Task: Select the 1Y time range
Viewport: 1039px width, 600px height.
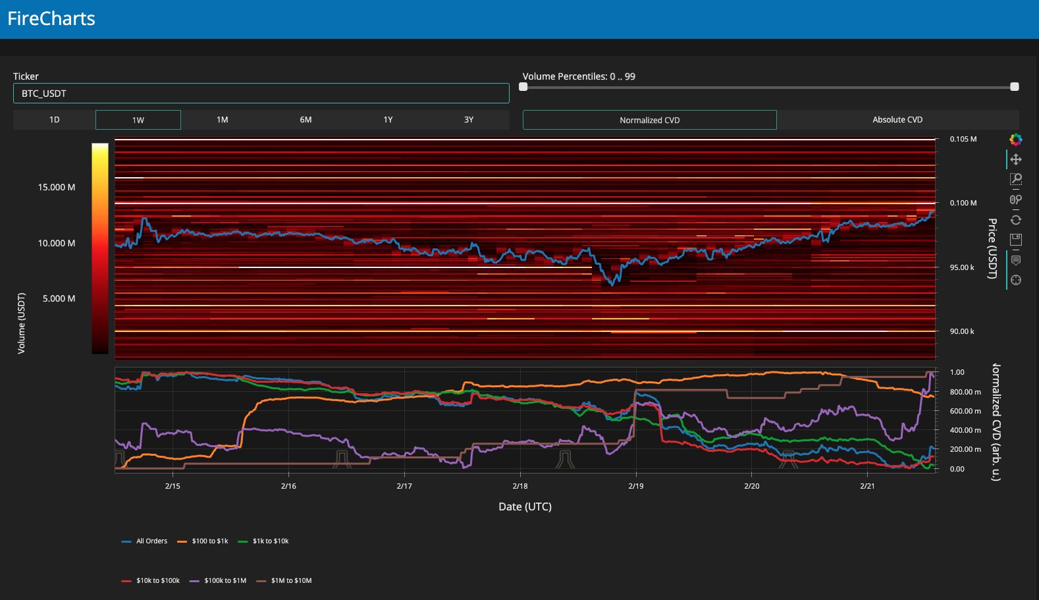Action: pyautogui.click(x=388, y=120)
